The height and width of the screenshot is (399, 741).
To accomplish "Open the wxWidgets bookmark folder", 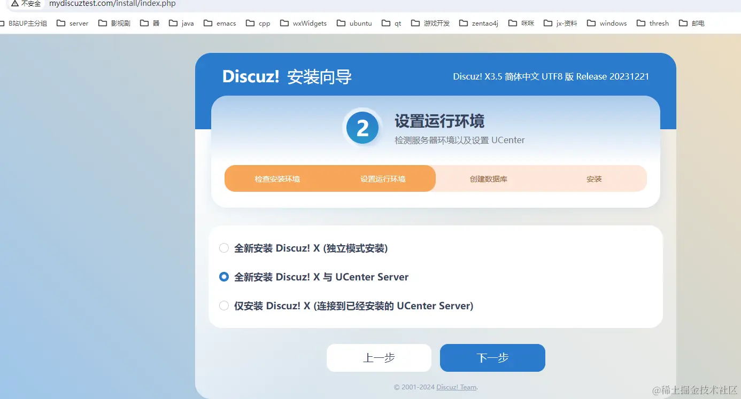I will pos(303,23).
